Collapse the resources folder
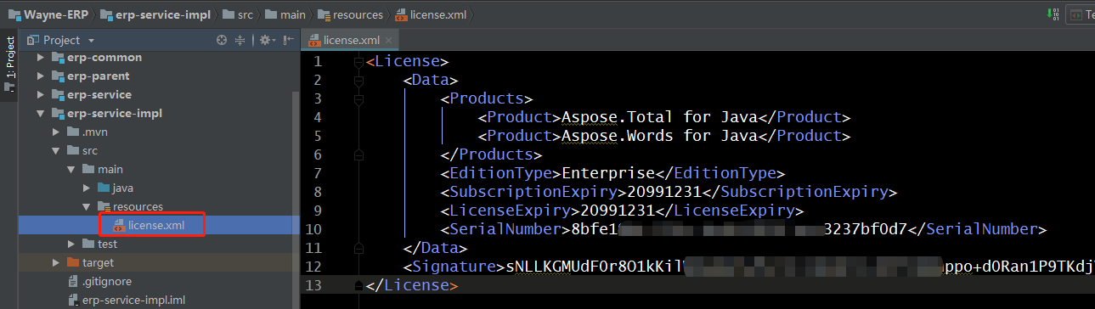This screenshot has height=309, width=1095. tap(86, 207)
